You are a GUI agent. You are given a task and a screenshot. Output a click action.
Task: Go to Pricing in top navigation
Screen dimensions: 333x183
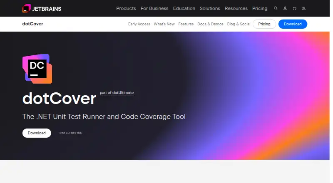(260, 8)
